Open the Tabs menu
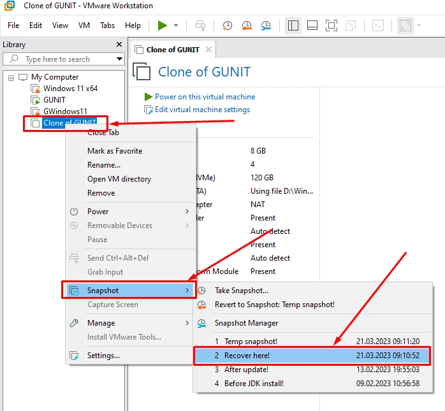 tap(107, 25)
